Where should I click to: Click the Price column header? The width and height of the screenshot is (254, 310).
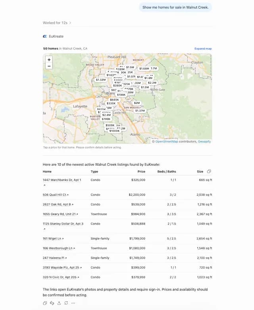(x=141, y=172)
